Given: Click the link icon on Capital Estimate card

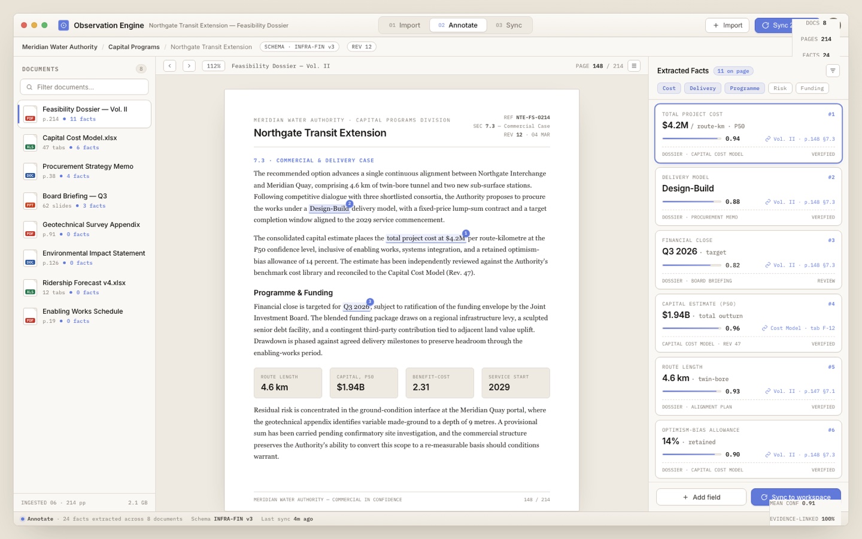Looking at the screenshot, I should (764, 328).
